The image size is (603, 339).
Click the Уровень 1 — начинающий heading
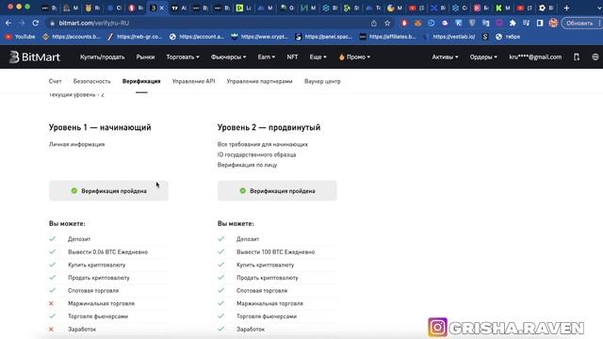(100, 127)
